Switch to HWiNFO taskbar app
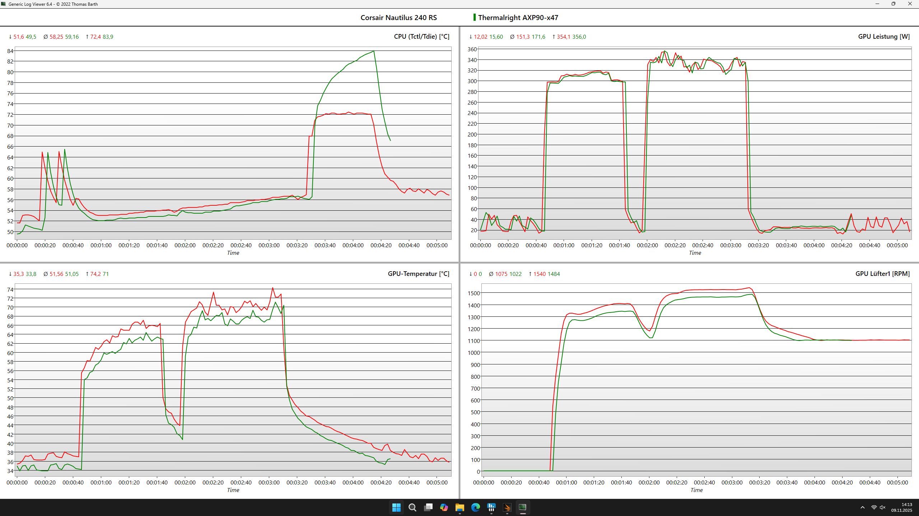Viewport: 919px width, 516px height. click(x=491, y=507)
